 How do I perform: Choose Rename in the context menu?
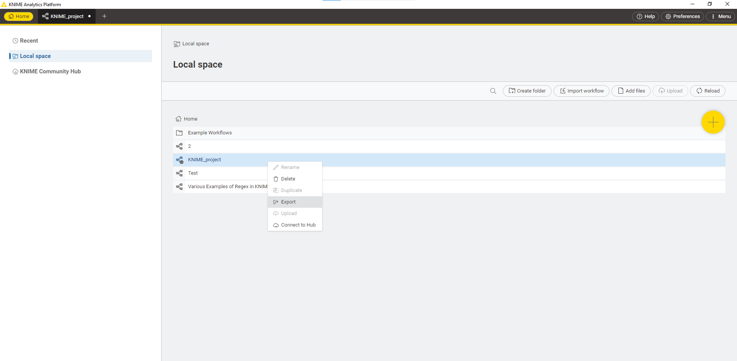(x=295, y=167)
